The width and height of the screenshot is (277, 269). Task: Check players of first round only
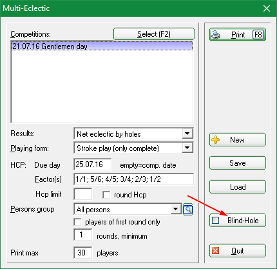(x=77, y=222)
